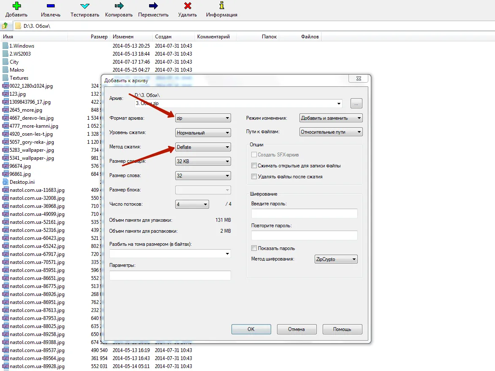Click the Тестировать checkmark icon
495x371 pixels.
(84, 6)
